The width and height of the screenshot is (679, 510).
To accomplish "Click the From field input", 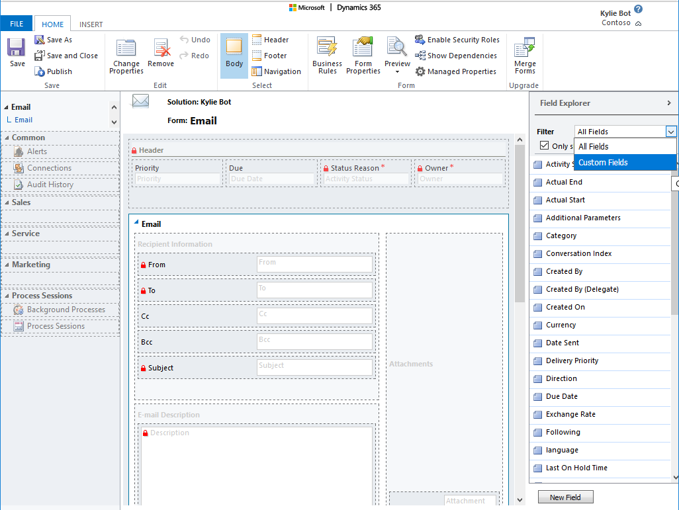I will (x=314, y=265).
